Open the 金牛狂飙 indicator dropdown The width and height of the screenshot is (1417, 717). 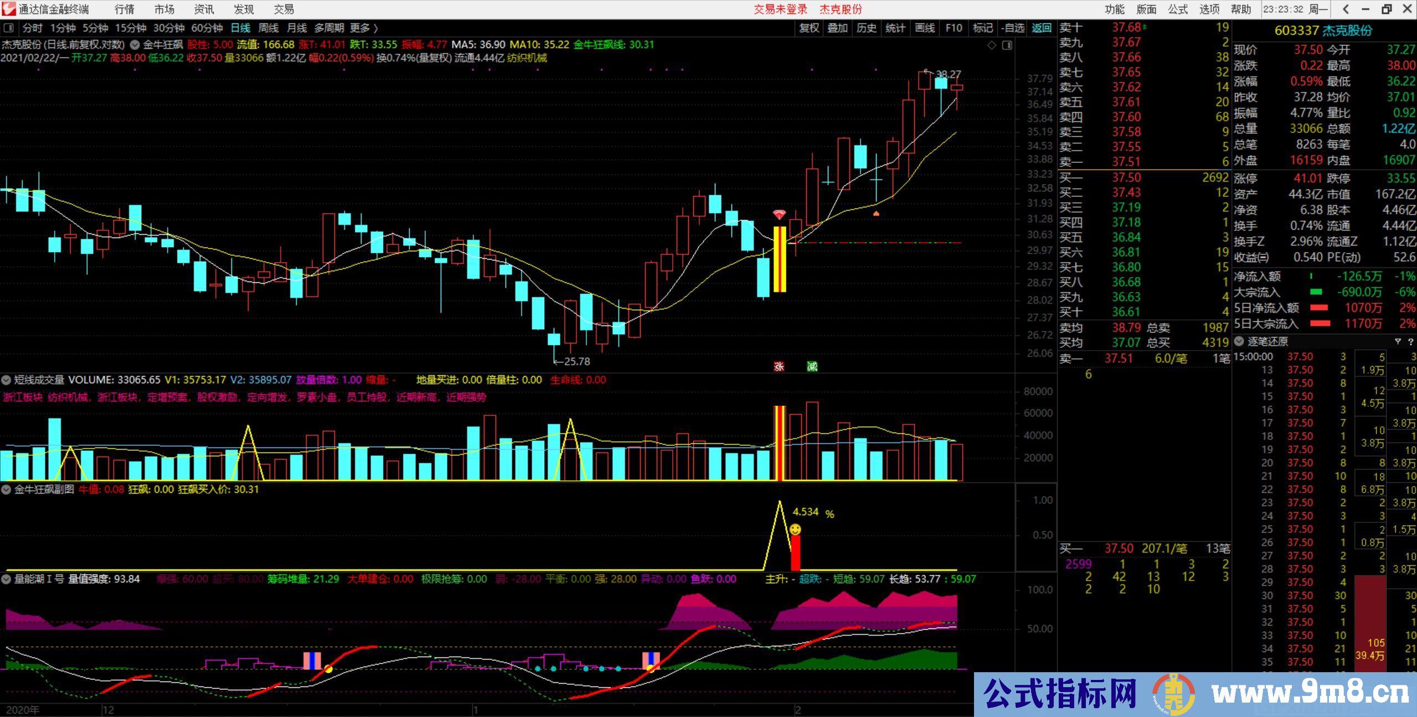(x=135, y=45)
